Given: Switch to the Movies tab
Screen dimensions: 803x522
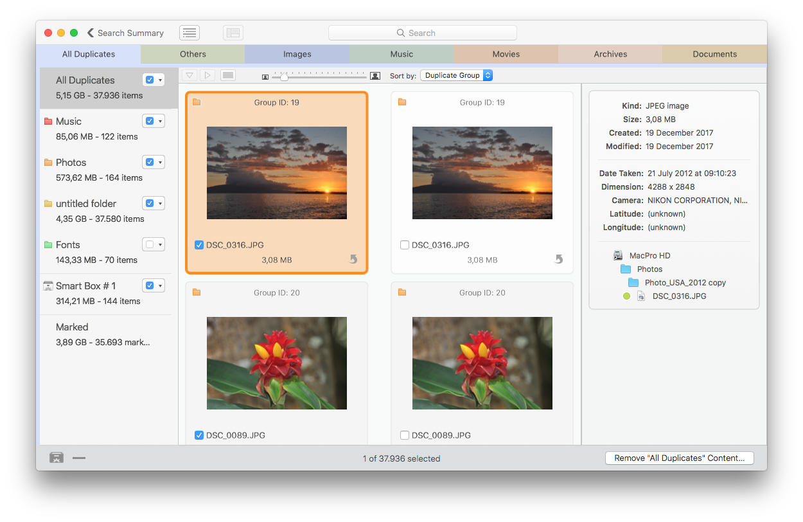Looking at the screenshot, I should [506, 54].
